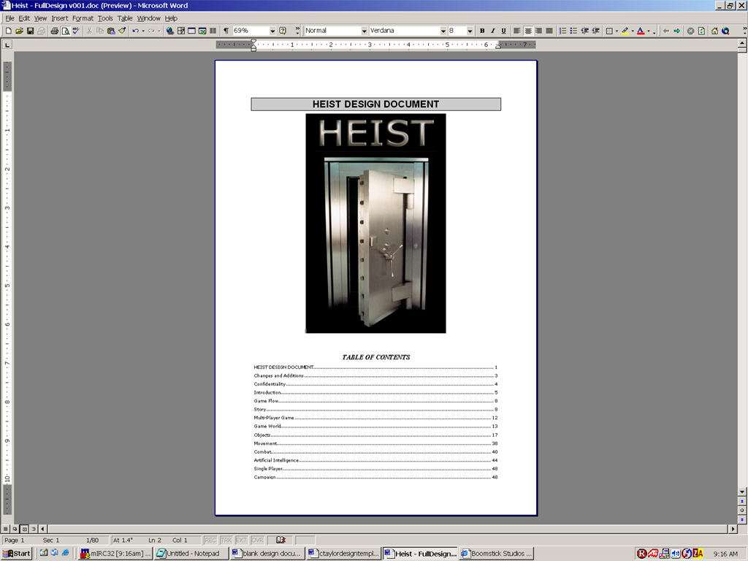Click the Font Color red swatch button
The width and height of the screenshot is (748, 561).
pos(641,31)
